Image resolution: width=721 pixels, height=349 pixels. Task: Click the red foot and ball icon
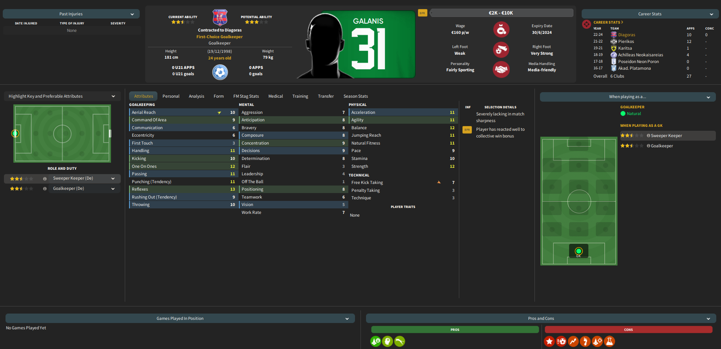point(501,50)
